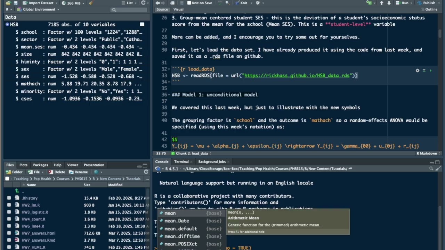
Task: Click the Rename button in Files pane
Action: click(78, 172)
